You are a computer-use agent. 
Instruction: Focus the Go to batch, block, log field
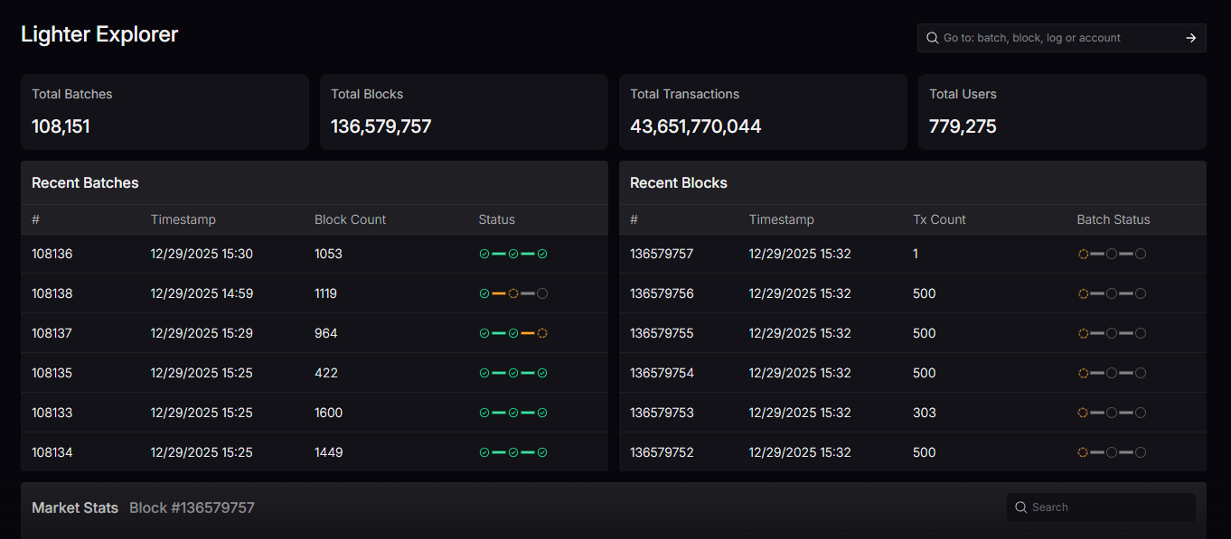[x=1057, y=38]
